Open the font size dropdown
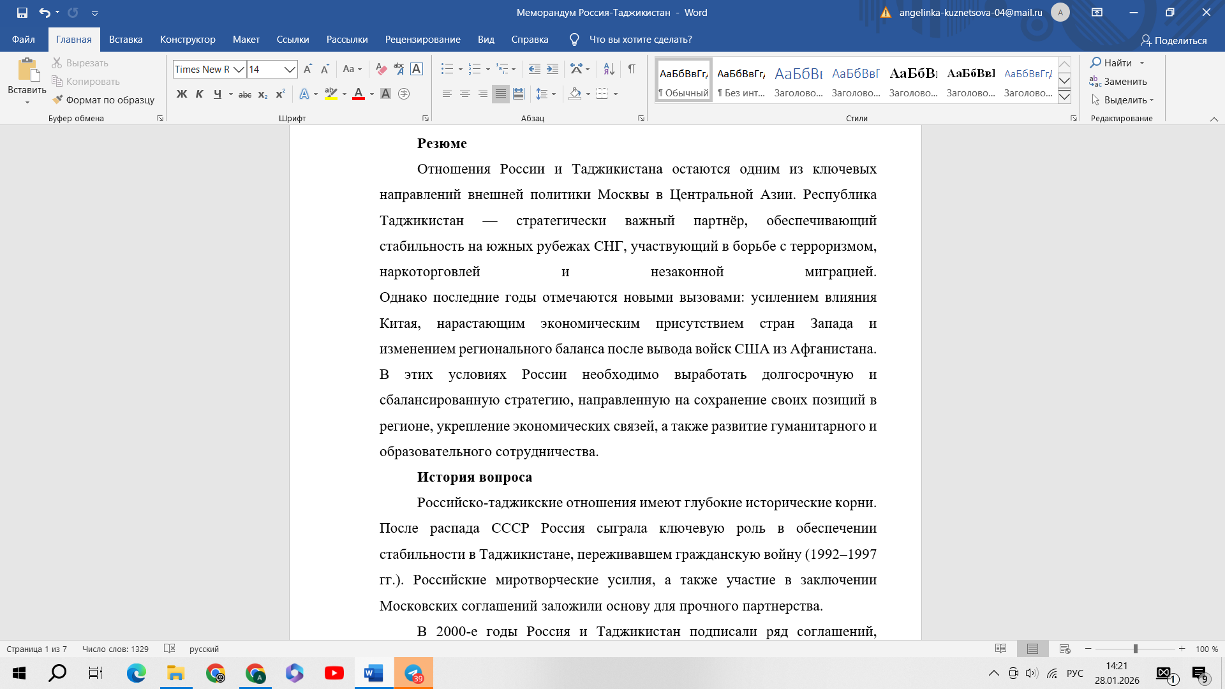This screenshot has width=1225, height=689. click(290, 69)
